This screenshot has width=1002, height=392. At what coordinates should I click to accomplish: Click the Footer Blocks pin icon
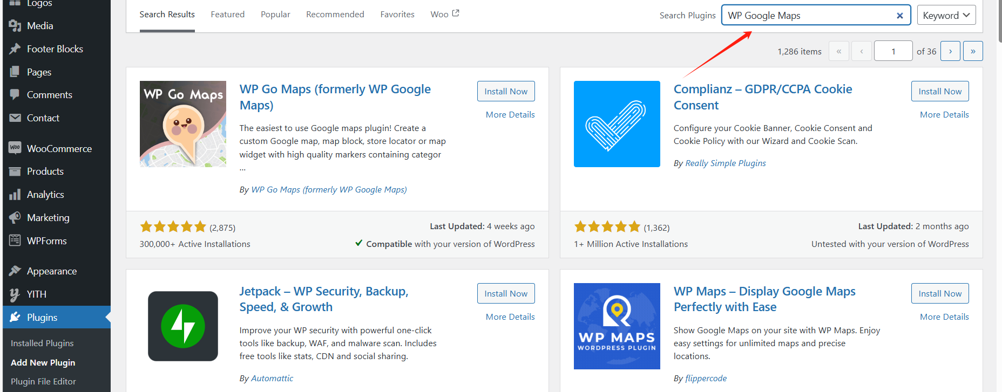[x=15, y=49]
